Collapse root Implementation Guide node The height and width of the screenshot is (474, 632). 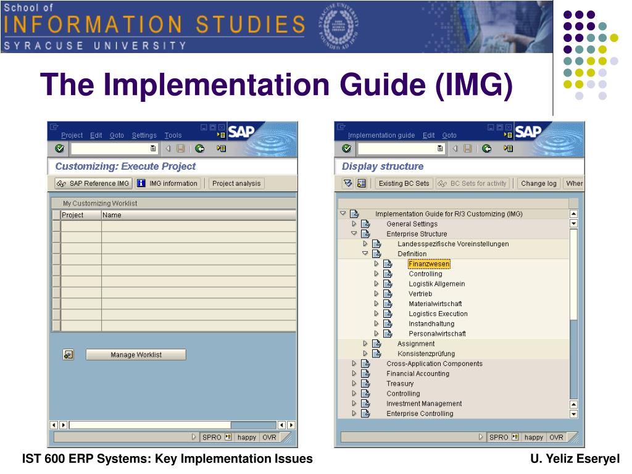[343, 214]
